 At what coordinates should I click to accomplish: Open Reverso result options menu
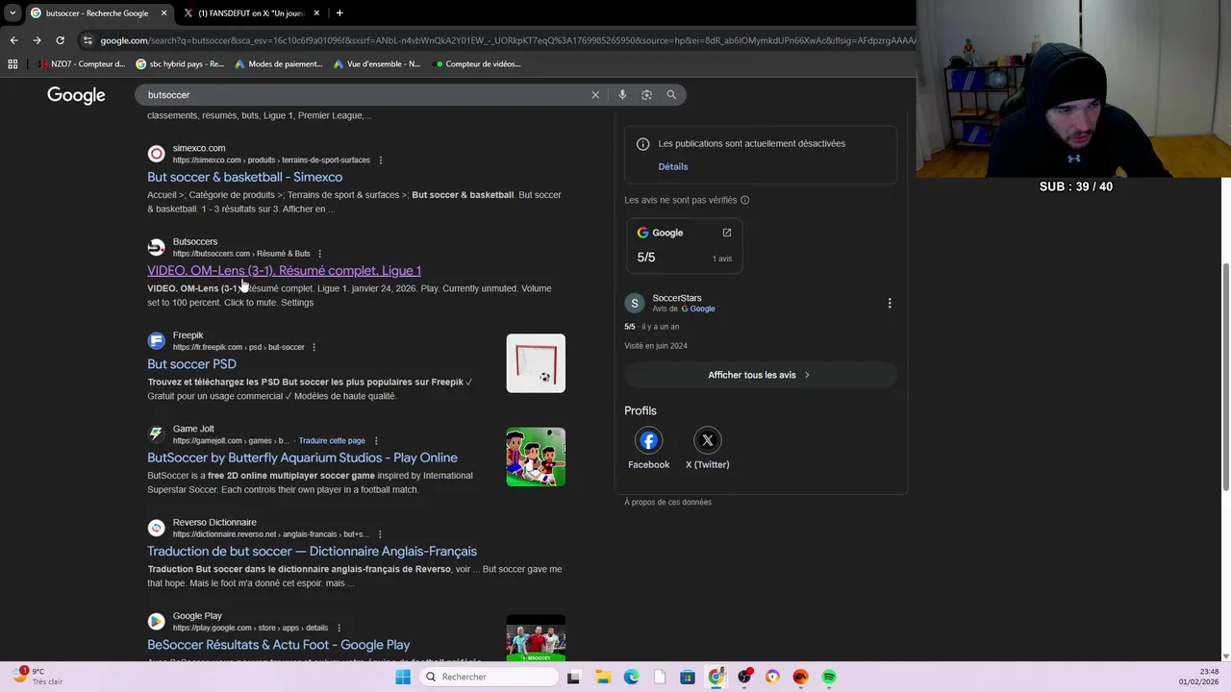pos(380,534)
